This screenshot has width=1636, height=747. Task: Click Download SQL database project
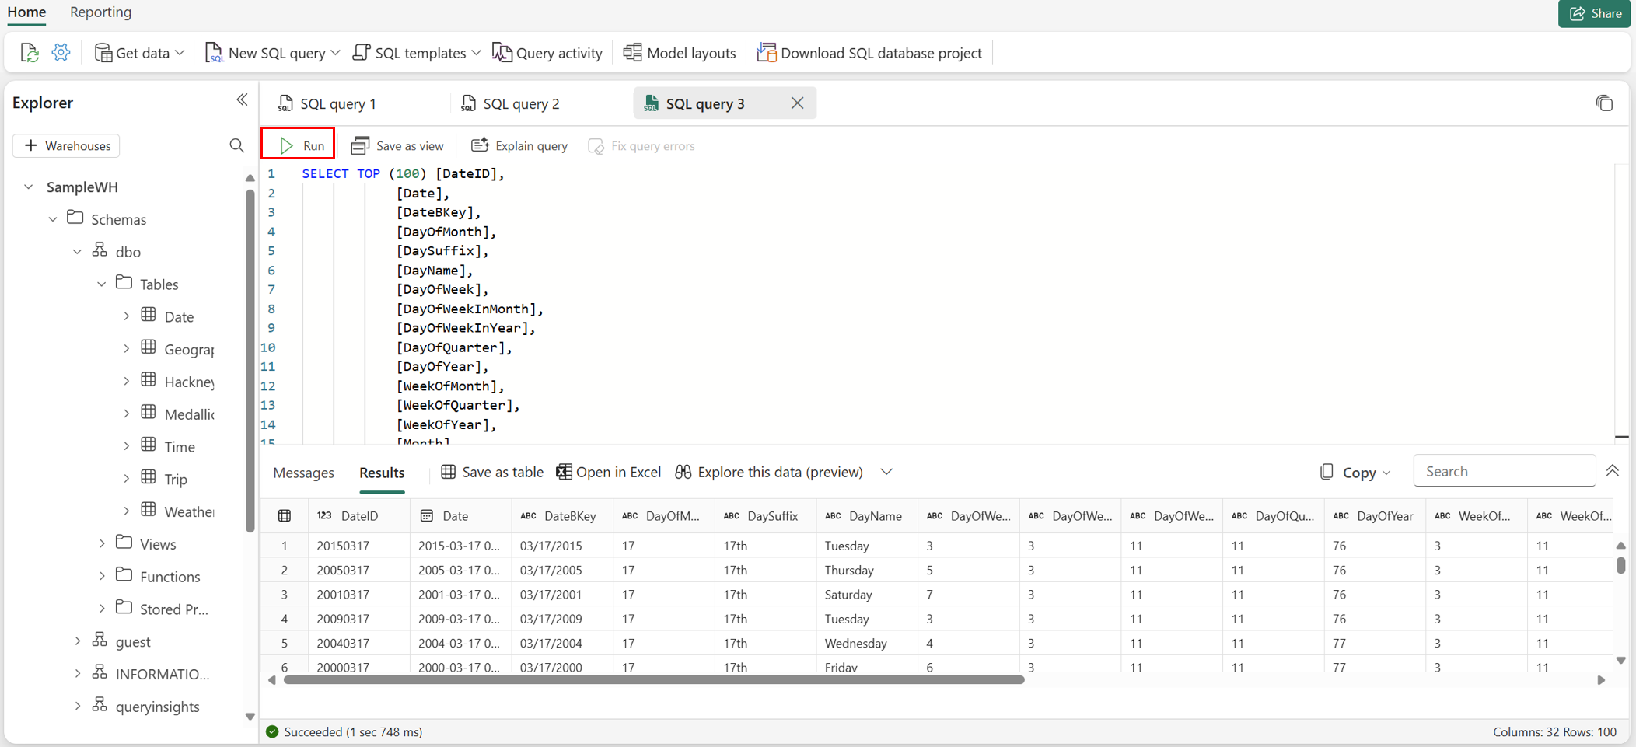(869, 53)
